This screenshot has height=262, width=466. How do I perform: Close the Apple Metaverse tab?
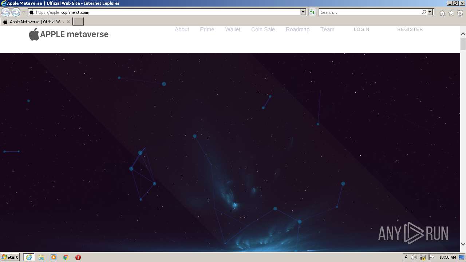pyautogui.click(x=68, y=22)
